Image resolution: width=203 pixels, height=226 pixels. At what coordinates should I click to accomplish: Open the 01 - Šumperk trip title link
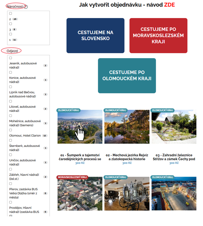[x=80, y=157]
